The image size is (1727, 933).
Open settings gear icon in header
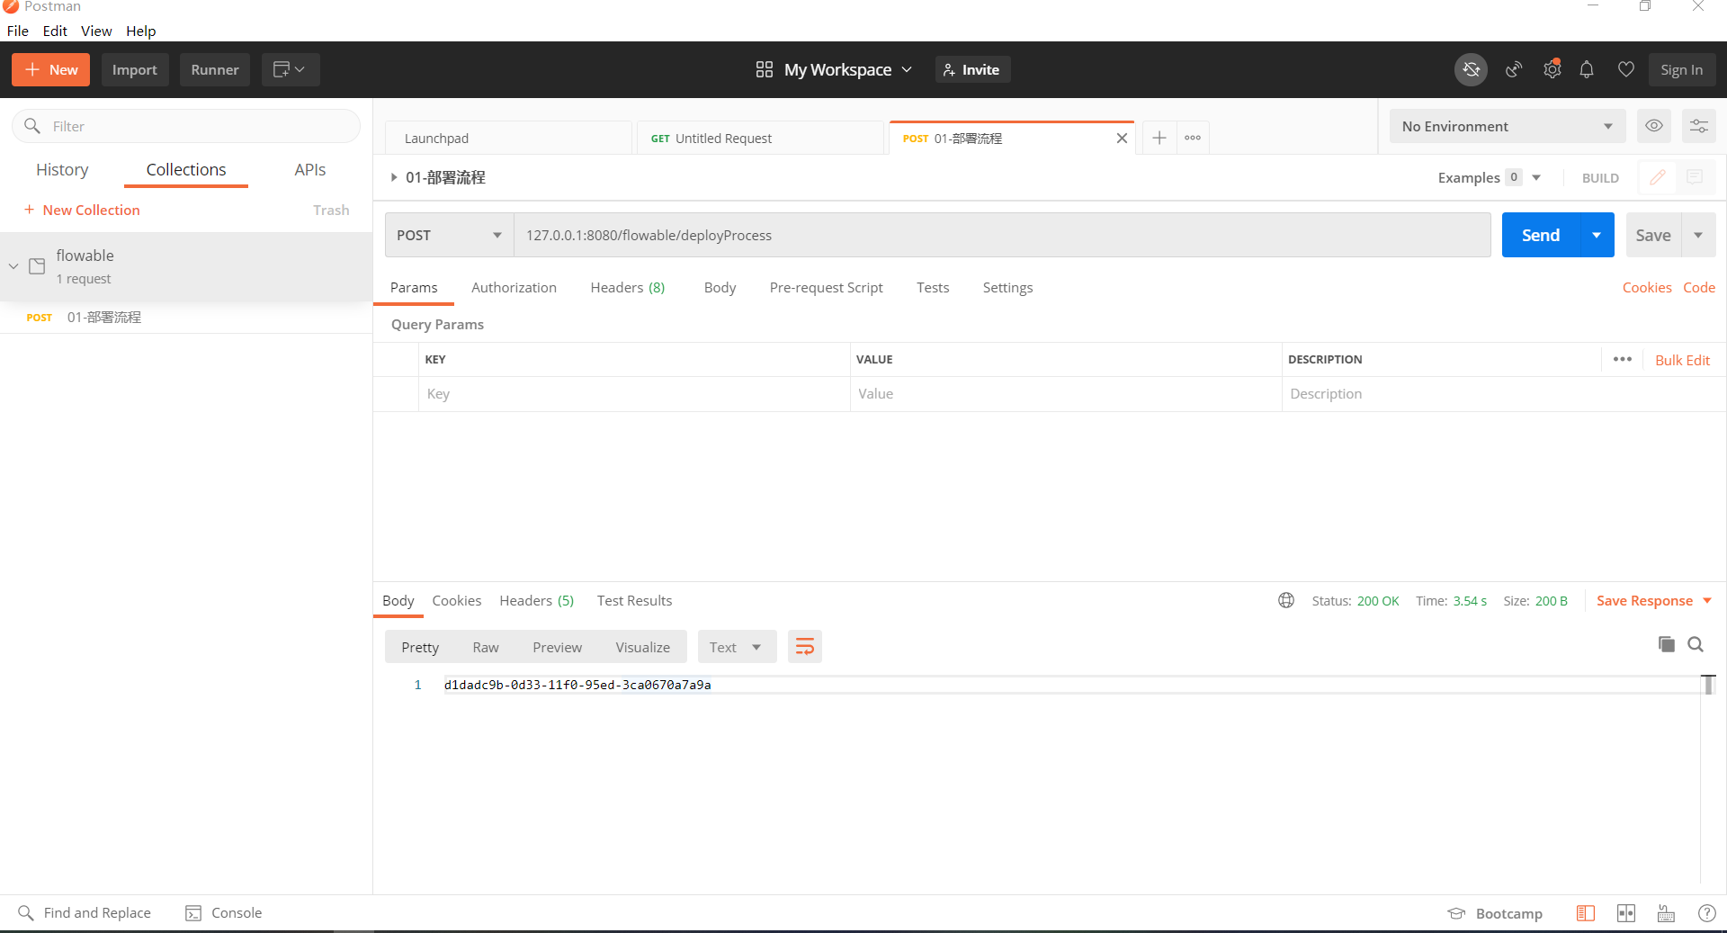point(1552,69)
